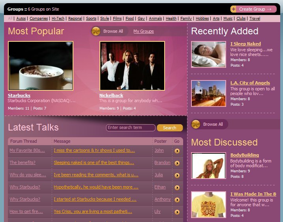Click the go arrow in Lily's row
Screen dimensions: 283x222
click(x=177, y=212)
